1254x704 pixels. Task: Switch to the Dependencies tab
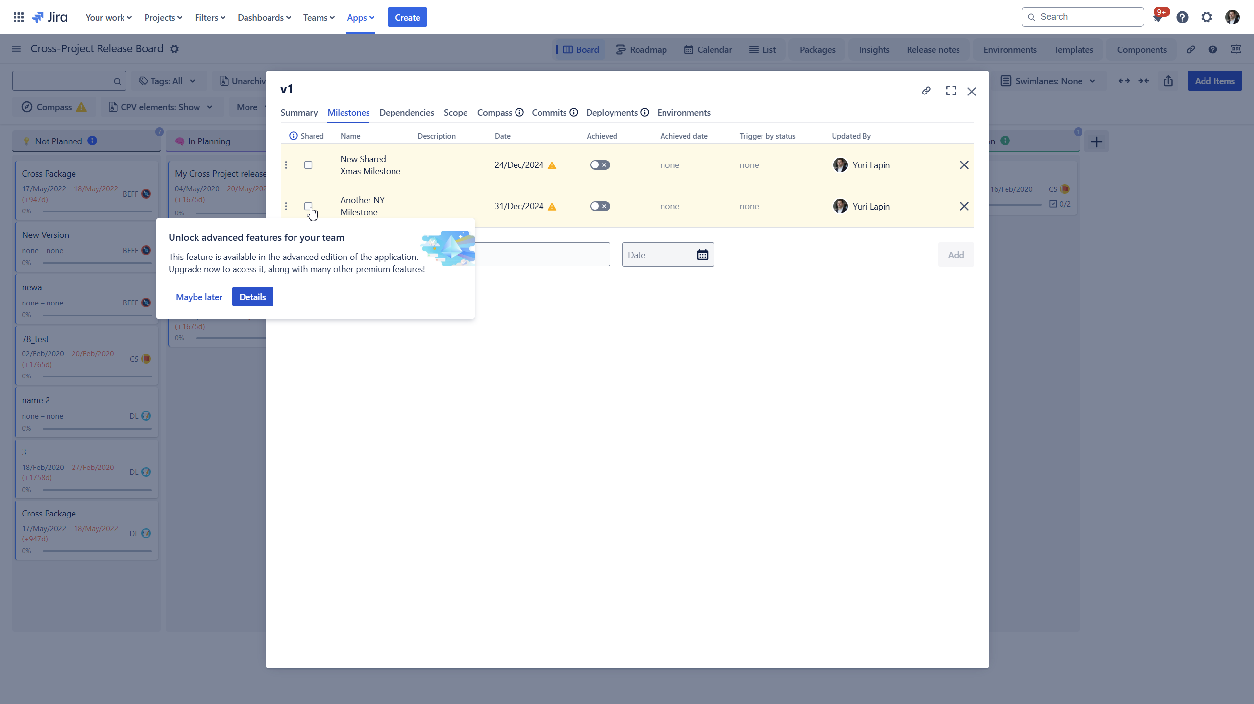[x=406, y=112]
